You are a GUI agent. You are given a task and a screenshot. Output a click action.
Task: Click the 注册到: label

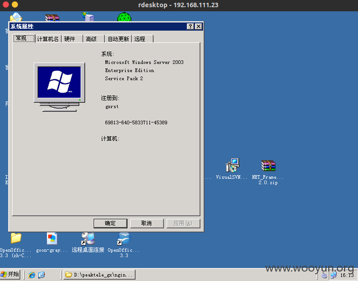pyautogui.click(x=110, y=98)
